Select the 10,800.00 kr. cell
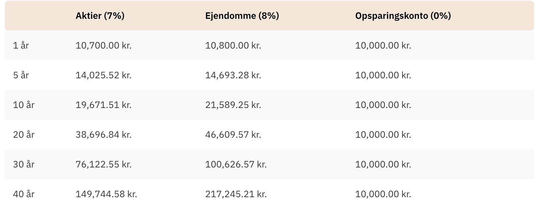This screenshot has height=216, width=535. point(233,46)
